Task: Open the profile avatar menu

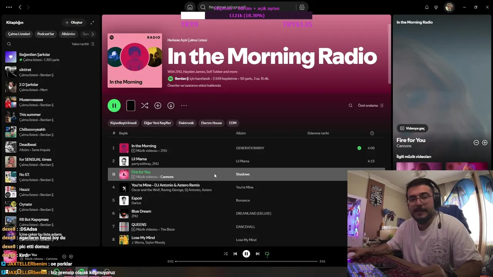Action: click(449, 7)
